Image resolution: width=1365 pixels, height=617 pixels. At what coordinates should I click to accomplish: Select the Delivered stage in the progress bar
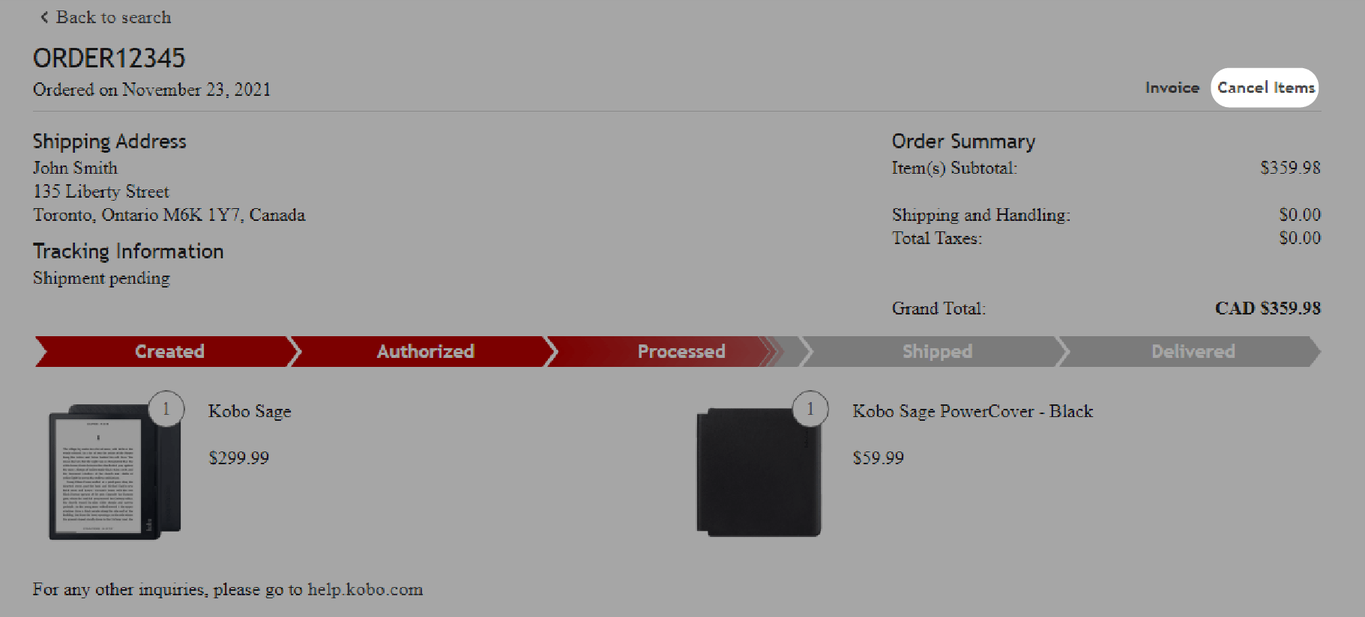1193,351
